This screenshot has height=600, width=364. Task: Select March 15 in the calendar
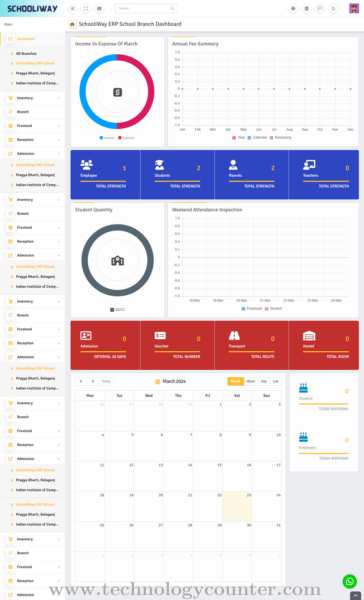point(208,476)
